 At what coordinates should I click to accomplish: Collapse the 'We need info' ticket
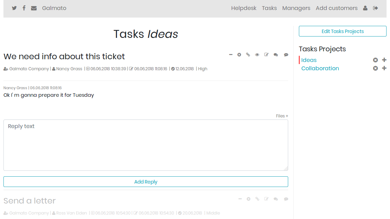[231, 54]
